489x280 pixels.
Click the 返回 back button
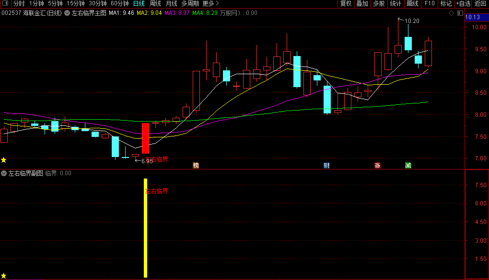pyautogui.click(x=480, y=3)
